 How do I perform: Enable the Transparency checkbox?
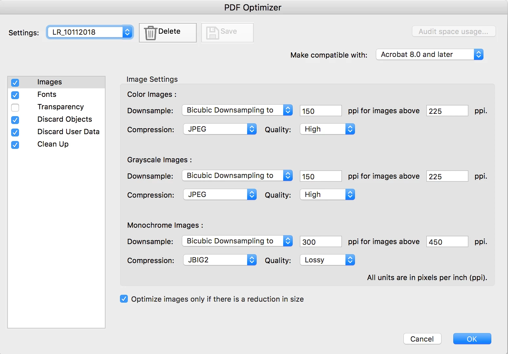(15, 107)
